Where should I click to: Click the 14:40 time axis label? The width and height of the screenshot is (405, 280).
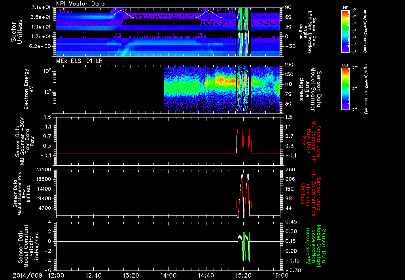(206, 275)
